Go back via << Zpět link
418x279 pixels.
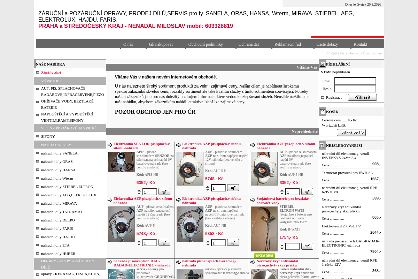(x=332, y=53)
